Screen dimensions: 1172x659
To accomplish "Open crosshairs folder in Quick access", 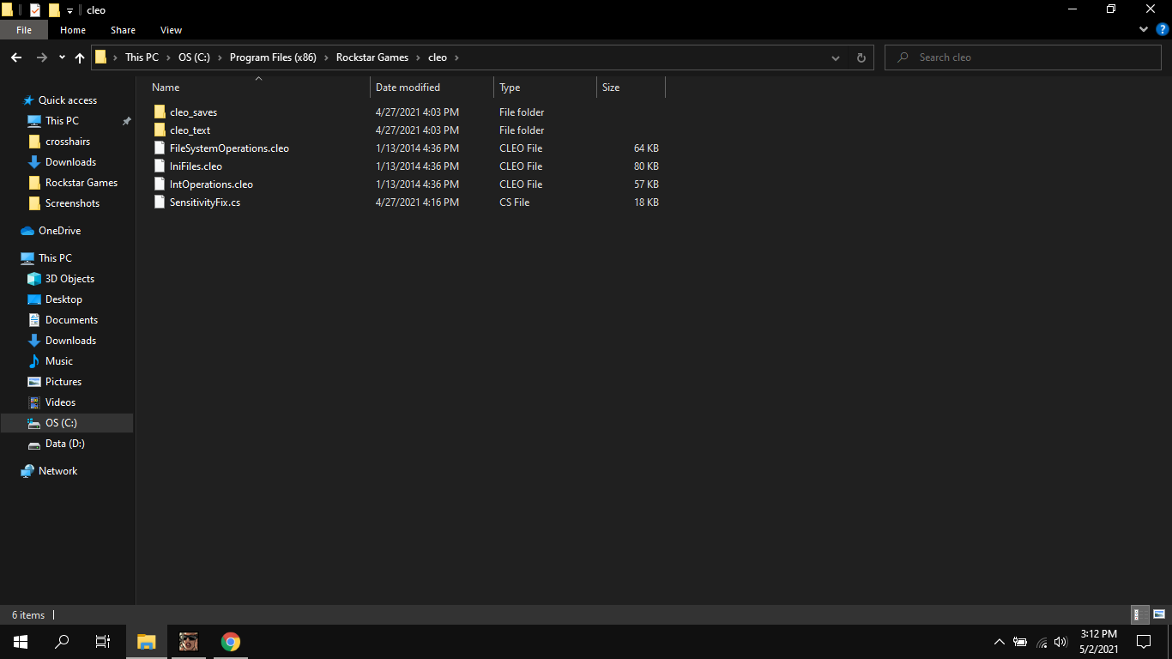I will point(68,142).
